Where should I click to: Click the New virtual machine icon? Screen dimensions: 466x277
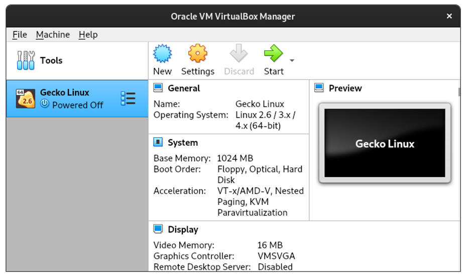[x=162, y=54]
